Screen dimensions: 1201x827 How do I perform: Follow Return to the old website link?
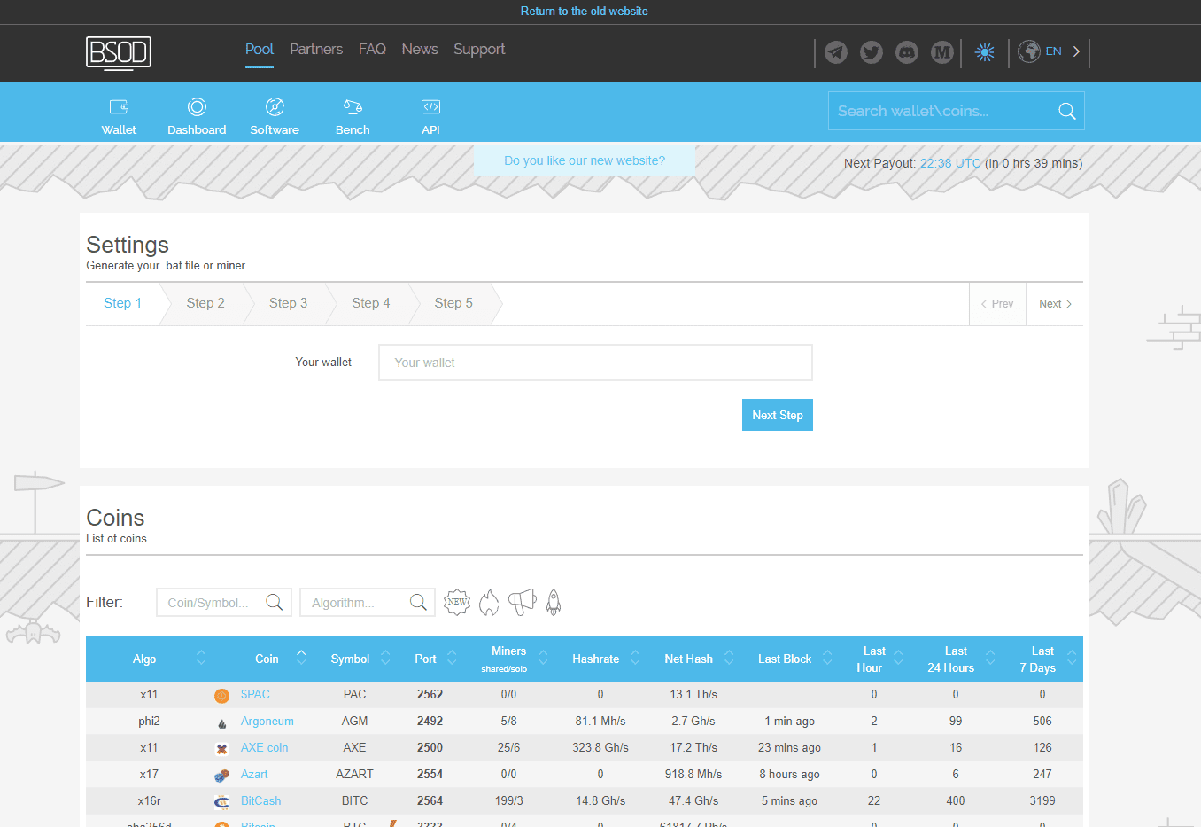coord(585,12)
